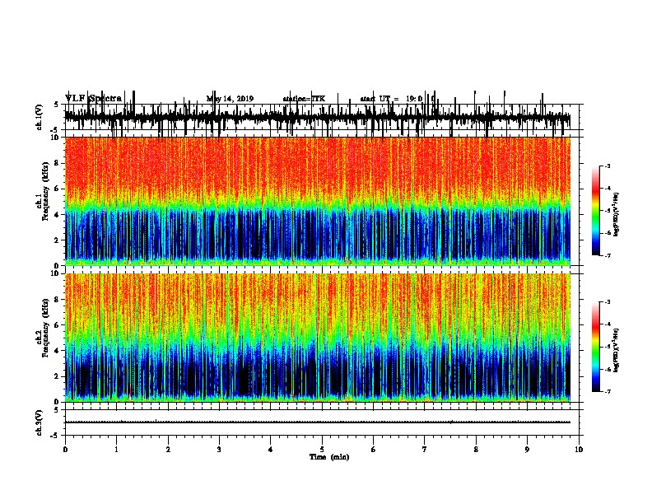Click the ch.1 frequency tick label "8"
This screenshot has height=504, width=652.
[58, 163]
